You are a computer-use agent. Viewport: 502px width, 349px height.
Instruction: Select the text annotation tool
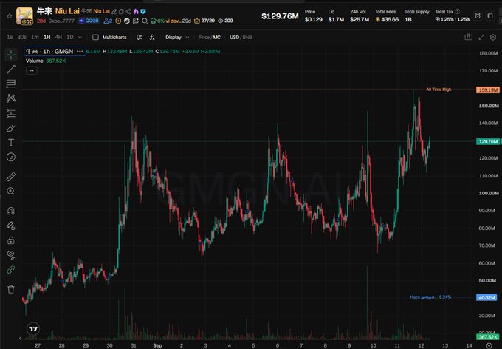click(x=11, y=143)
